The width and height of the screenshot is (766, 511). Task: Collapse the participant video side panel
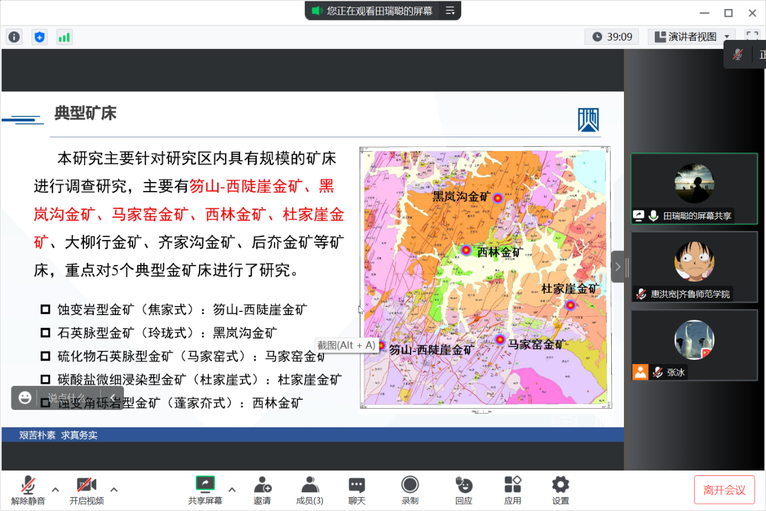(x=618, y=267)
